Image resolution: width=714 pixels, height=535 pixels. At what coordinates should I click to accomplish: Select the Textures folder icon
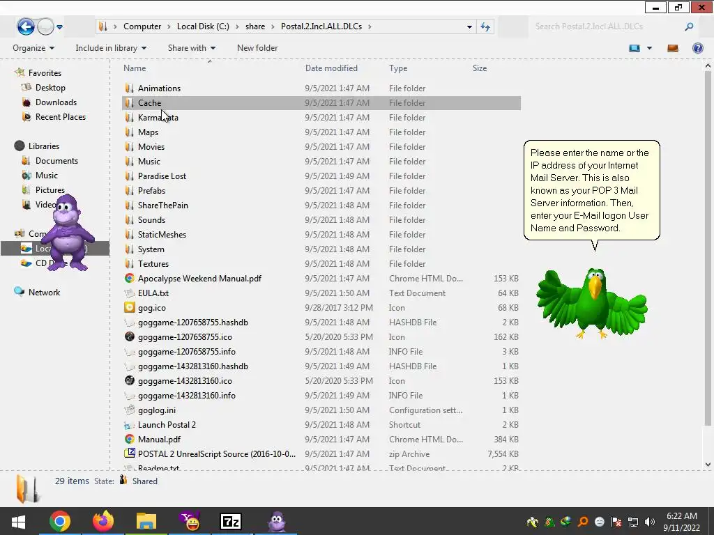129,264
